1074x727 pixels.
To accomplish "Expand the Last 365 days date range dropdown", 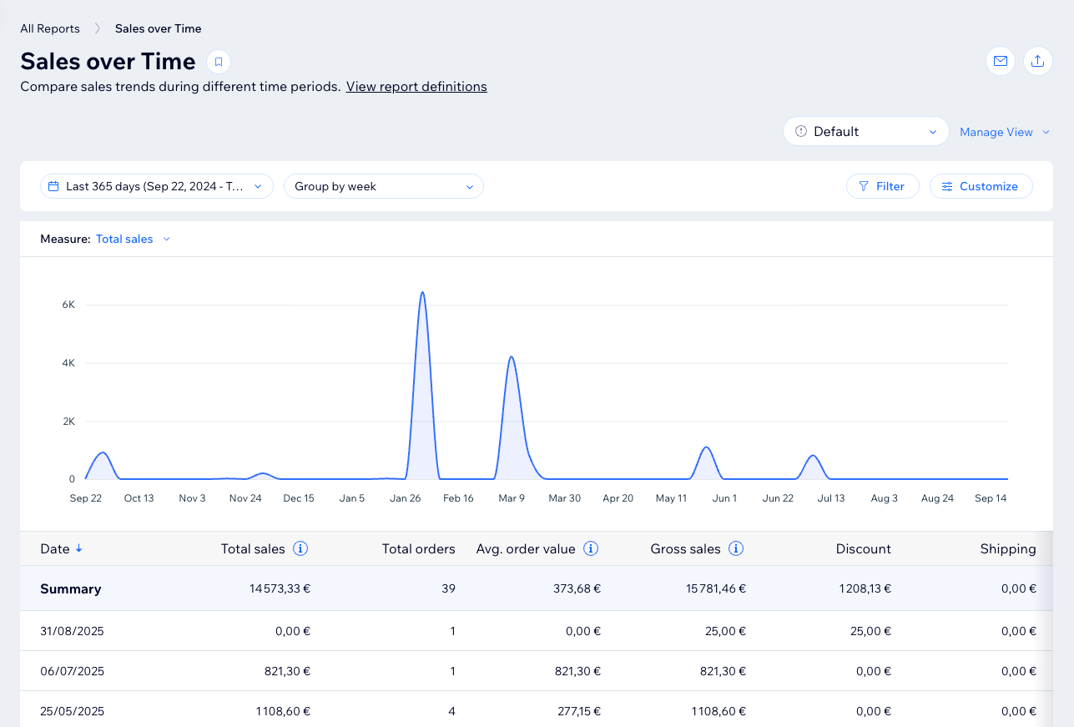I will [157, 186].
